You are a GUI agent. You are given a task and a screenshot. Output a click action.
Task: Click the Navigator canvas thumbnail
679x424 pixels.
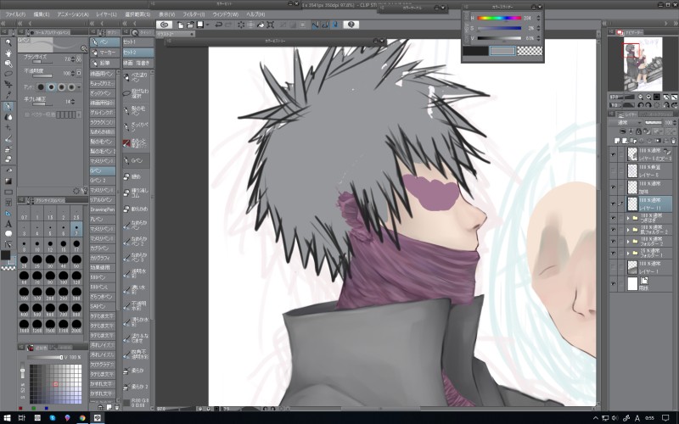(643, 64)
